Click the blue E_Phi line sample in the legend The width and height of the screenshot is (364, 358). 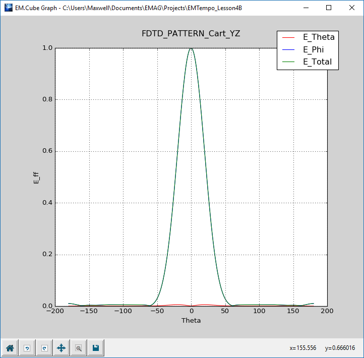point(289,50)
